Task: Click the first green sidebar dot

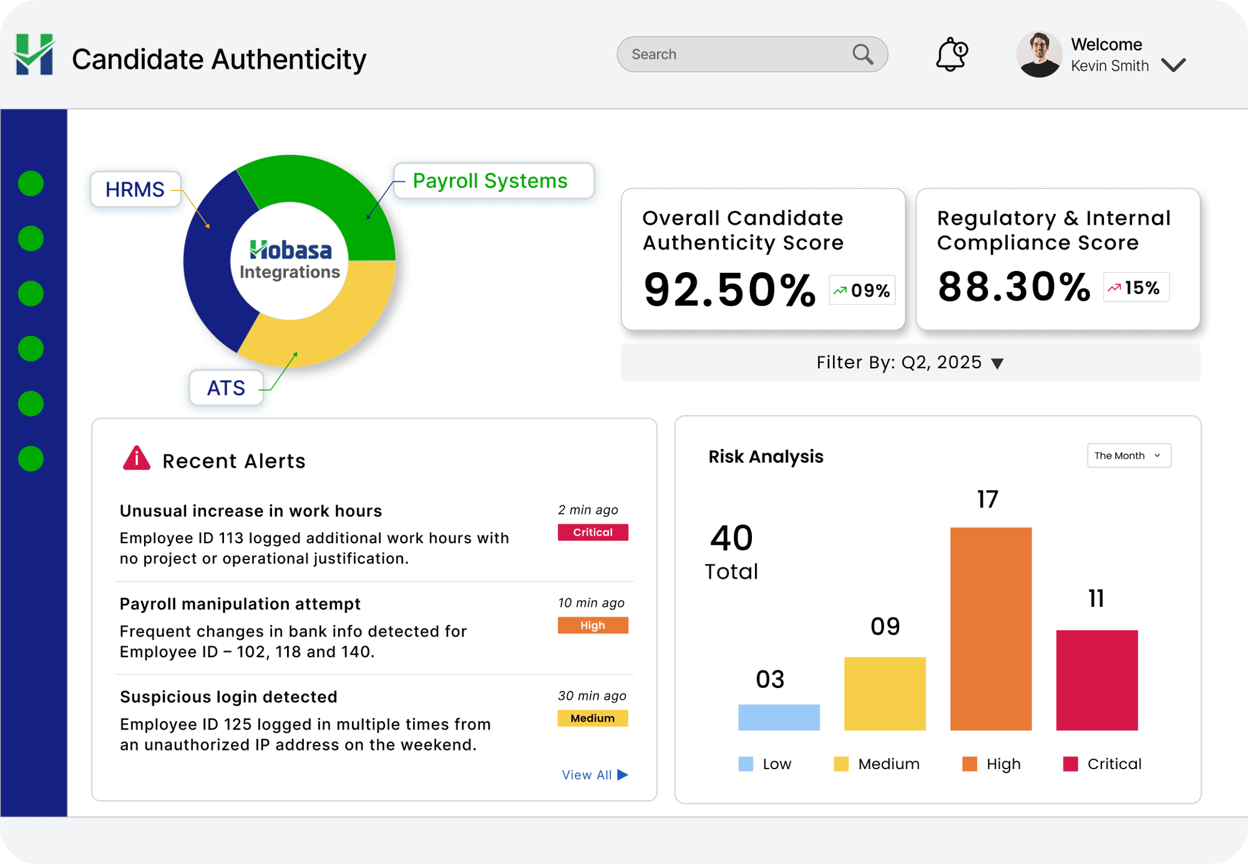Action: point(31,184)
